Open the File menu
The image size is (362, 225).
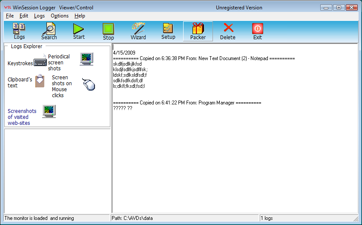(x=10, y=16)
